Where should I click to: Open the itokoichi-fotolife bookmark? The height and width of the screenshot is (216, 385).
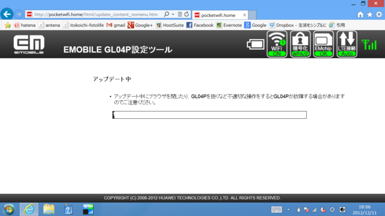click(x=84, y=25)
